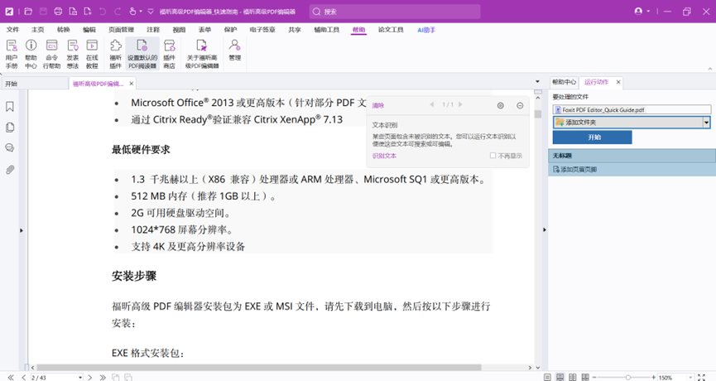Click the zoom slider handle
Image resolution: width=716 pixels, height=381 pixels.
(x=628, y=378)
